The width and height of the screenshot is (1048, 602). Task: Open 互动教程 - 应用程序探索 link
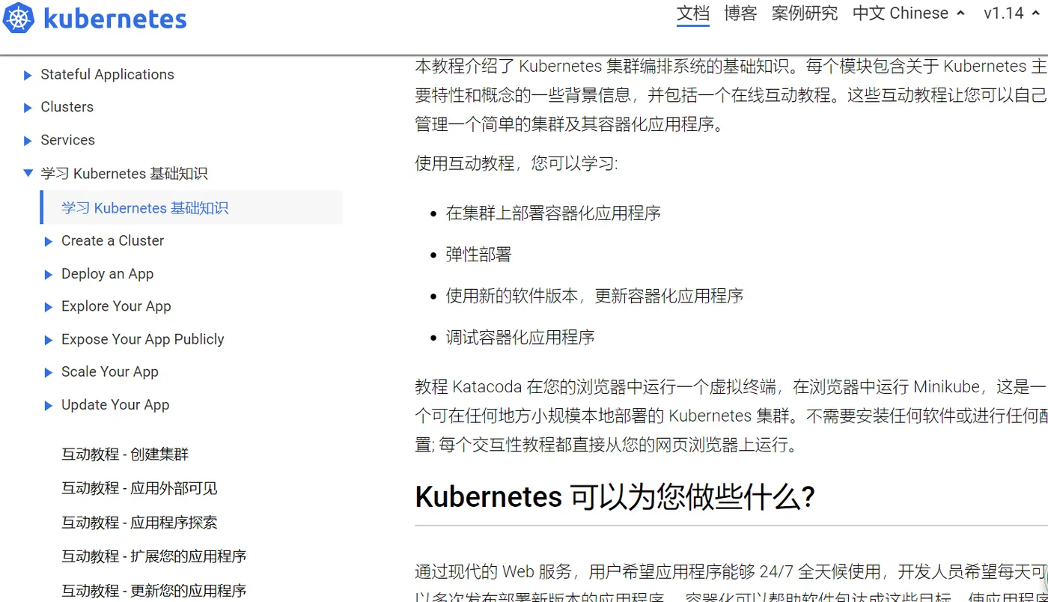click(x=139, y=522)
